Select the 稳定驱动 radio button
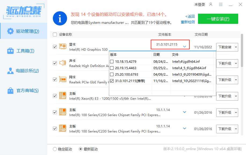 coord(55,149)
